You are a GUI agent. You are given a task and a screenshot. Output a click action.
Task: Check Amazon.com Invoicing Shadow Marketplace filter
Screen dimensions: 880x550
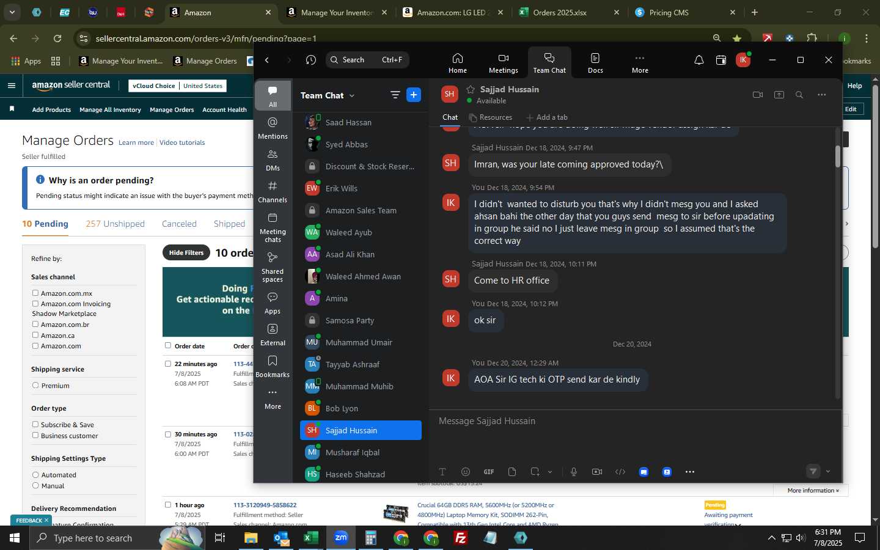[x=35, y=304]
